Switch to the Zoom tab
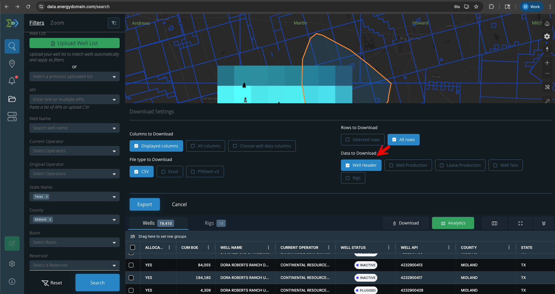 (x=57, y=23)
